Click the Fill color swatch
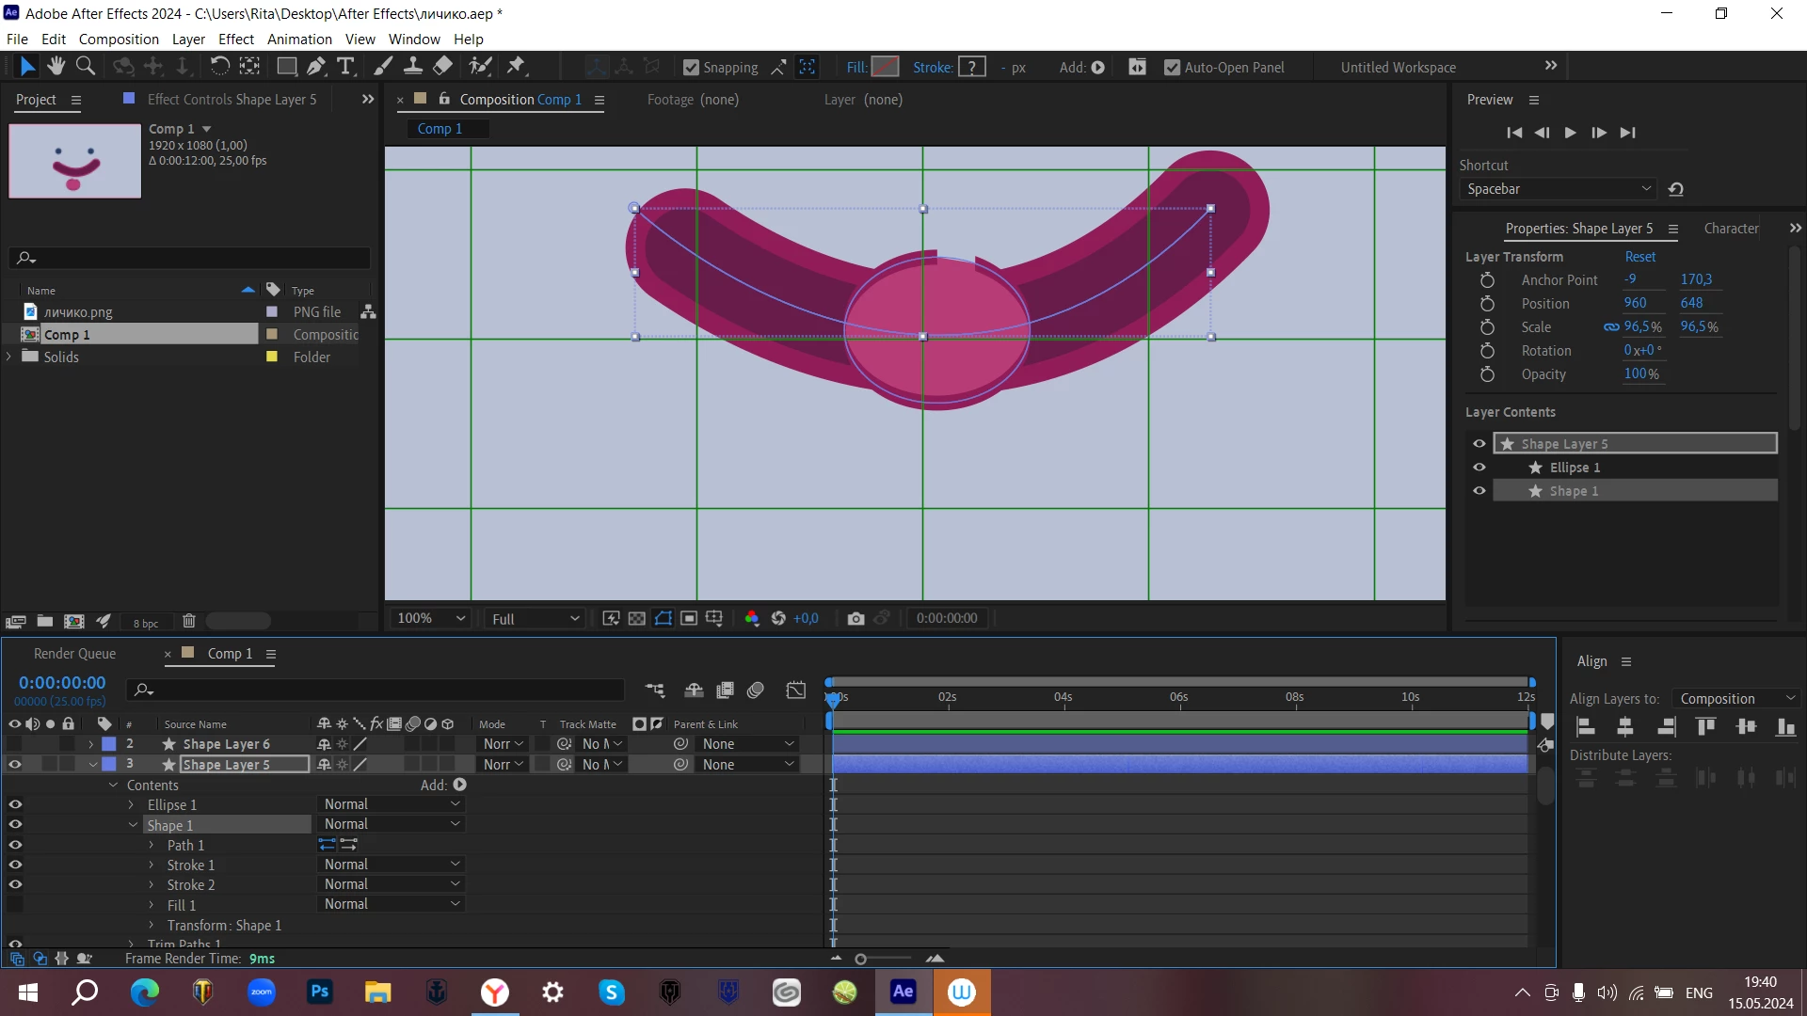The width and height of the screenshot is (1807, 1016). pos(885,67)
